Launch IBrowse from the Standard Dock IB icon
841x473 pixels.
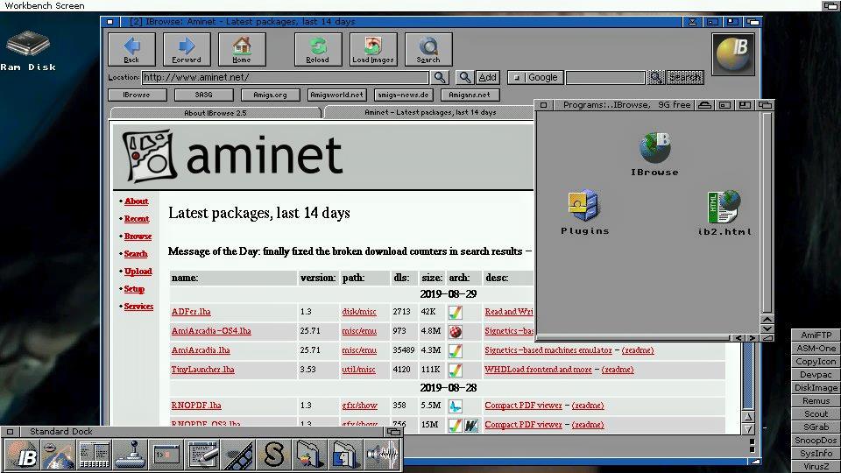21,455
